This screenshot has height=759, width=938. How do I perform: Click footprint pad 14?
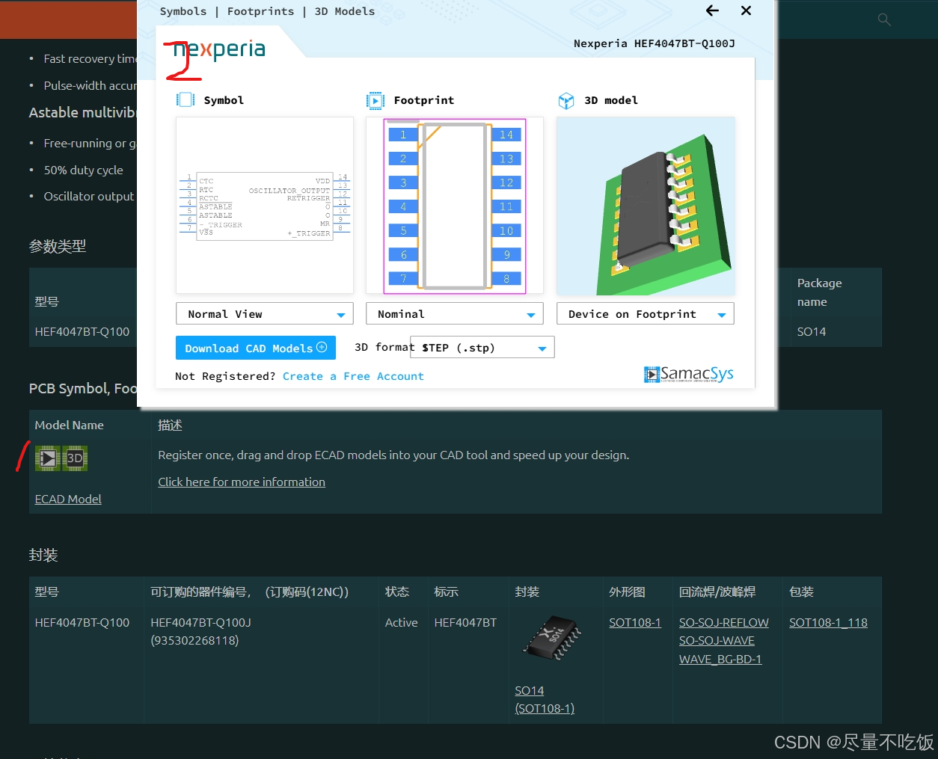coord(506,135)
